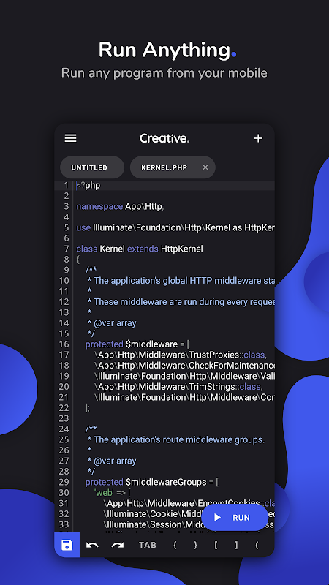This screenshot has height=585, width=329.
Task: Select the KERNEL.PHP tab
Action: pyautogui.click(x=164, y=167)
